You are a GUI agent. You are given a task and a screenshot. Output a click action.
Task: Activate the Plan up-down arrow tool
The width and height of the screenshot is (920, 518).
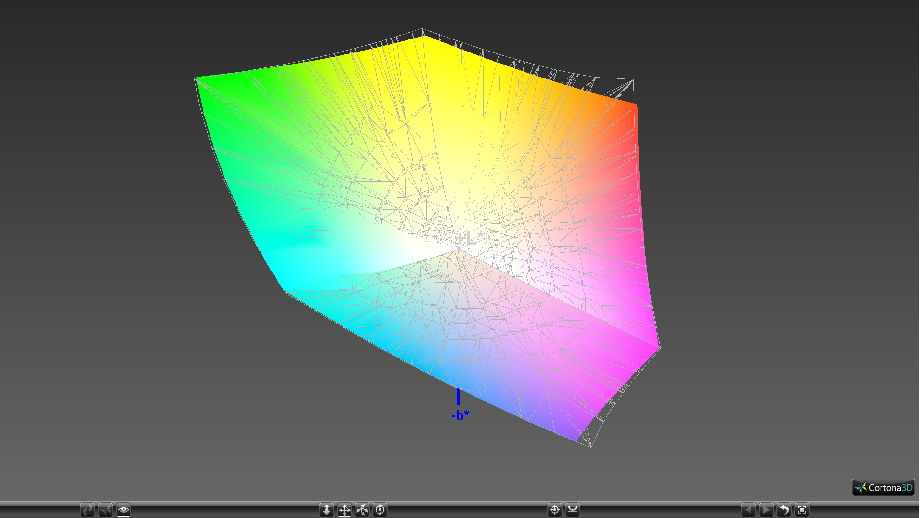click(327, 510)
